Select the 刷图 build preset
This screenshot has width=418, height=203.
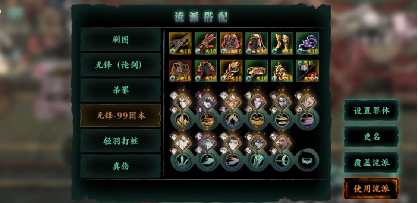pos(120,40)
